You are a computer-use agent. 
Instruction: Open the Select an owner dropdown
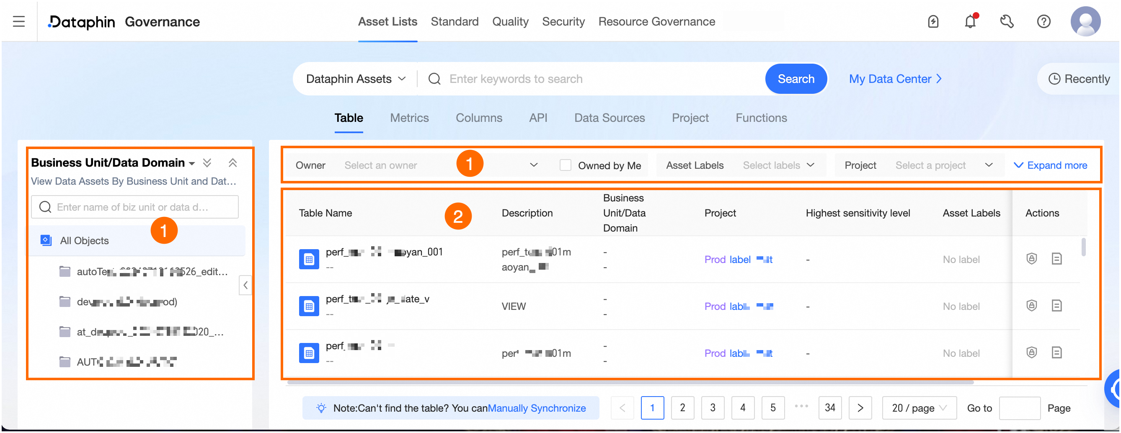(x=441, y=165)
